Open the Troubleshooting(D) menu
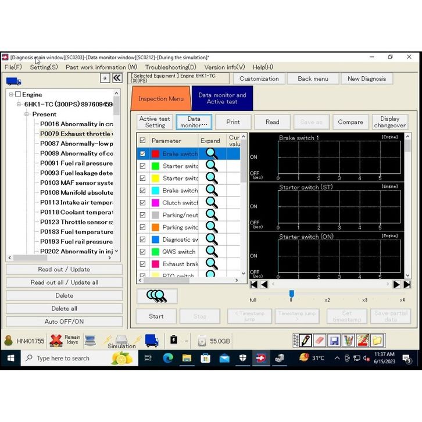This screenshot has height=422, width=422. (x=170, y=67)
